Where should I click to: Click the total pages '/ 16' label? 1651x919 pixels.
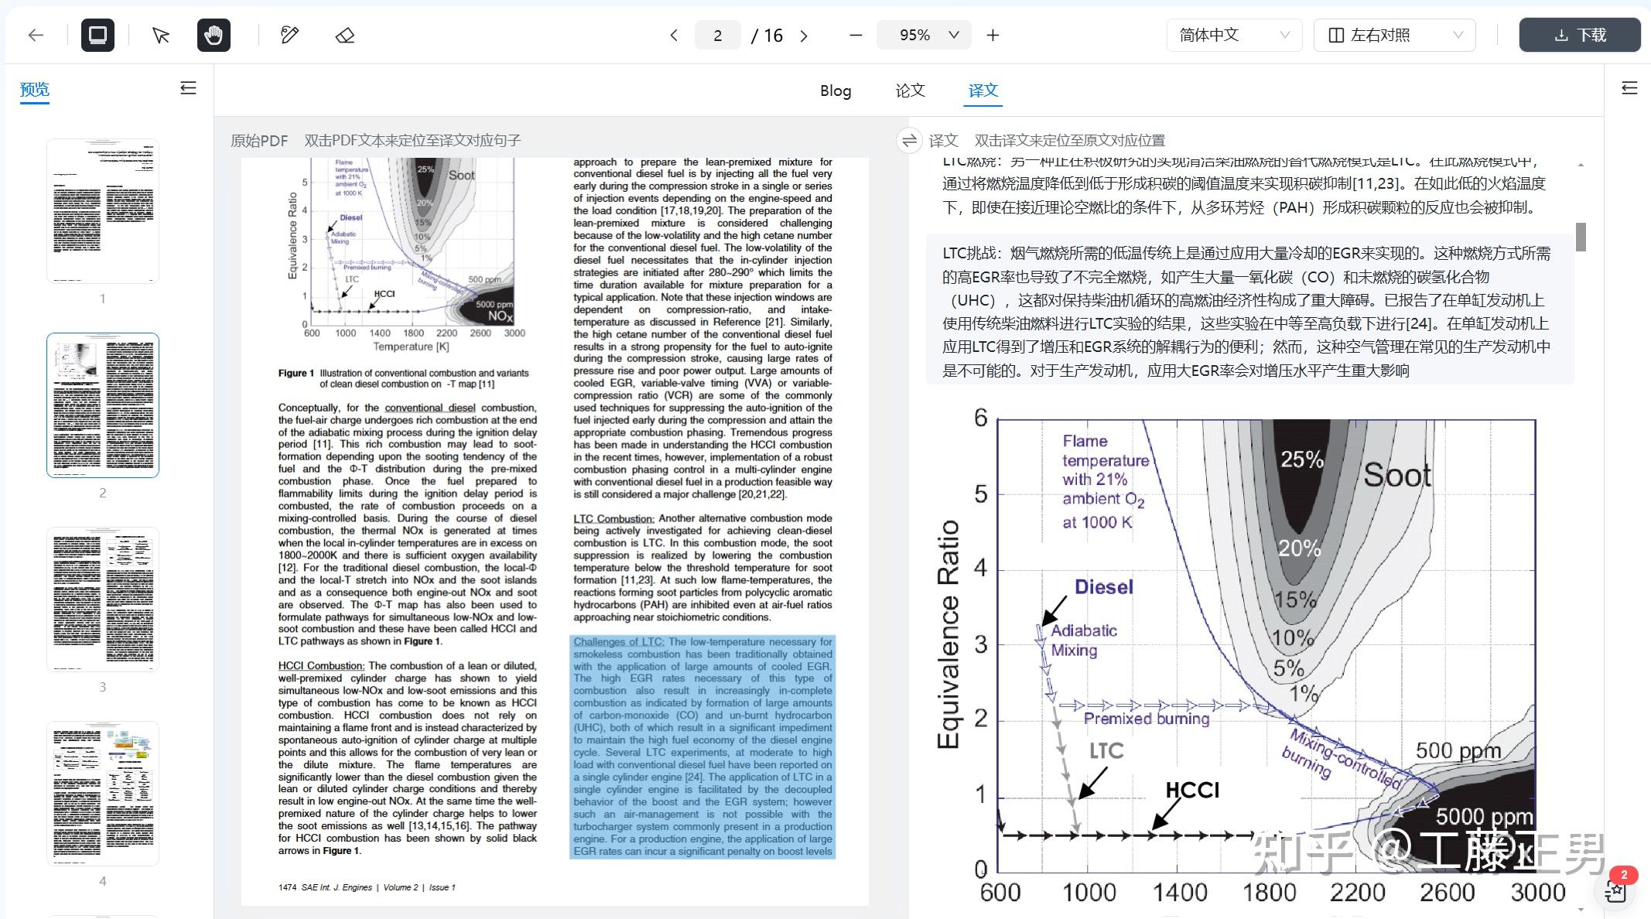click(x=767, y=35)
